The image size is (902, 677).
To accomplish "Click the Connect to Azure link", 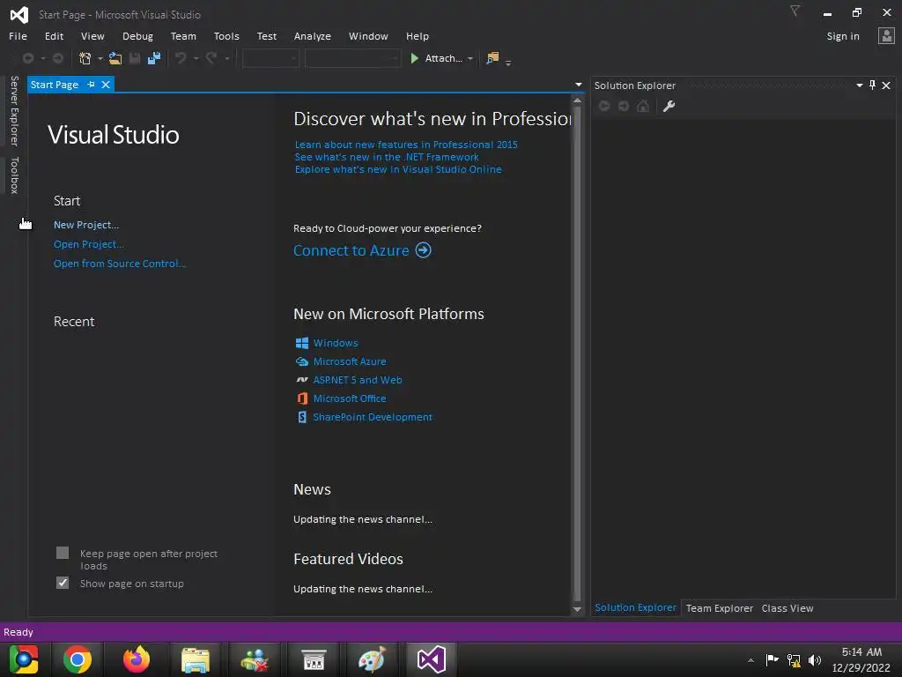I will (x=351, y=250).
